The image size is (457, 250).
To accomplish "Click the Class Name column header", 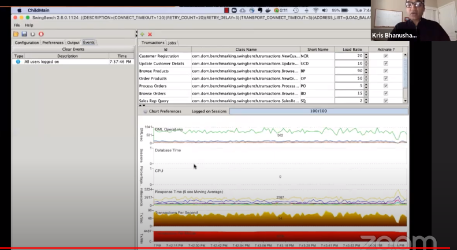I will pyautogui.click(x=246, y=50).
